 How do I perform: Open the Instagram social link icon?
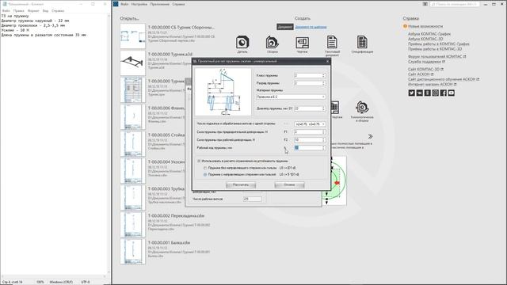click(435, 93)
